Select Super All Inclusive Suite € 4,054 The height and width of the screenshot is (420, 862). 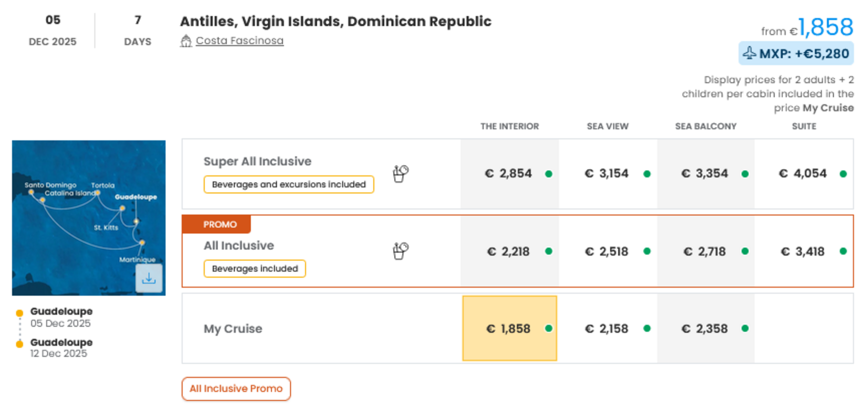(x=803, y=174)
